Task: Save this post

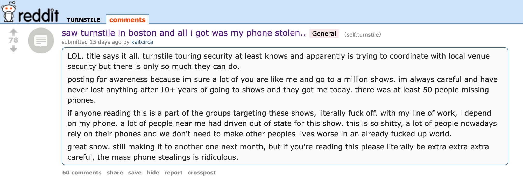Action: tap(135, 173)
